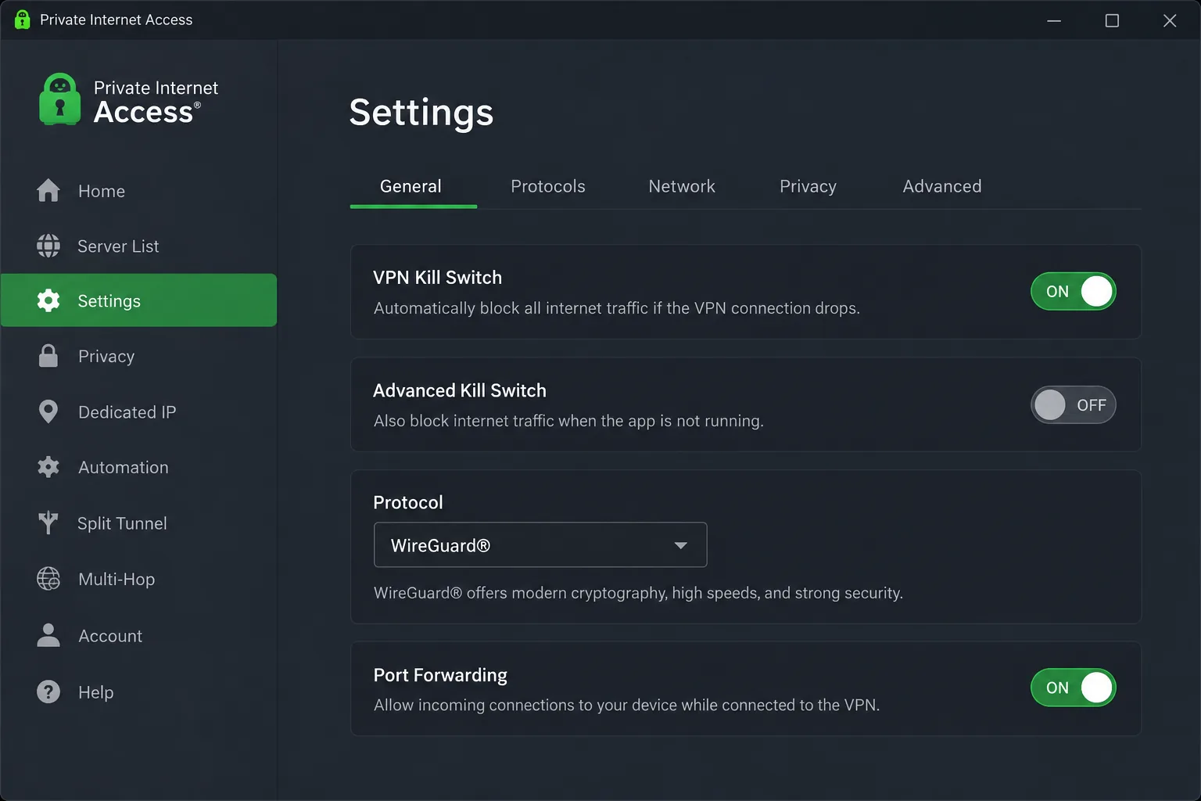Click the Automation cog icon
Image resolution: width=1201 pixels, height=801 pixels.
click(48, 467)
